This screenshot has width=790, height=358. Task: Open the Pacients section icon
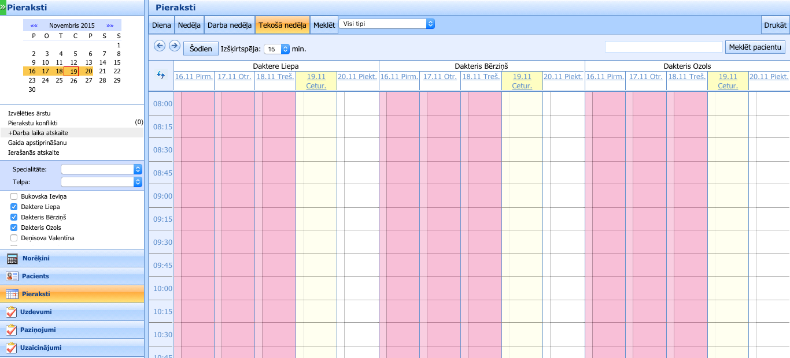pos(12,276)
